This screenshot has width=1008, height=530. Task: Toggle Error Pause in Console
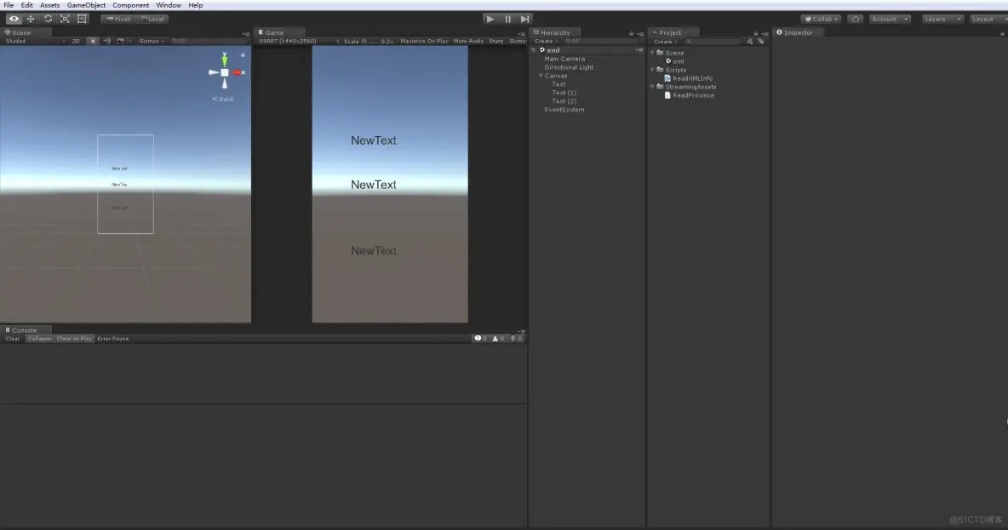point(113,339)
